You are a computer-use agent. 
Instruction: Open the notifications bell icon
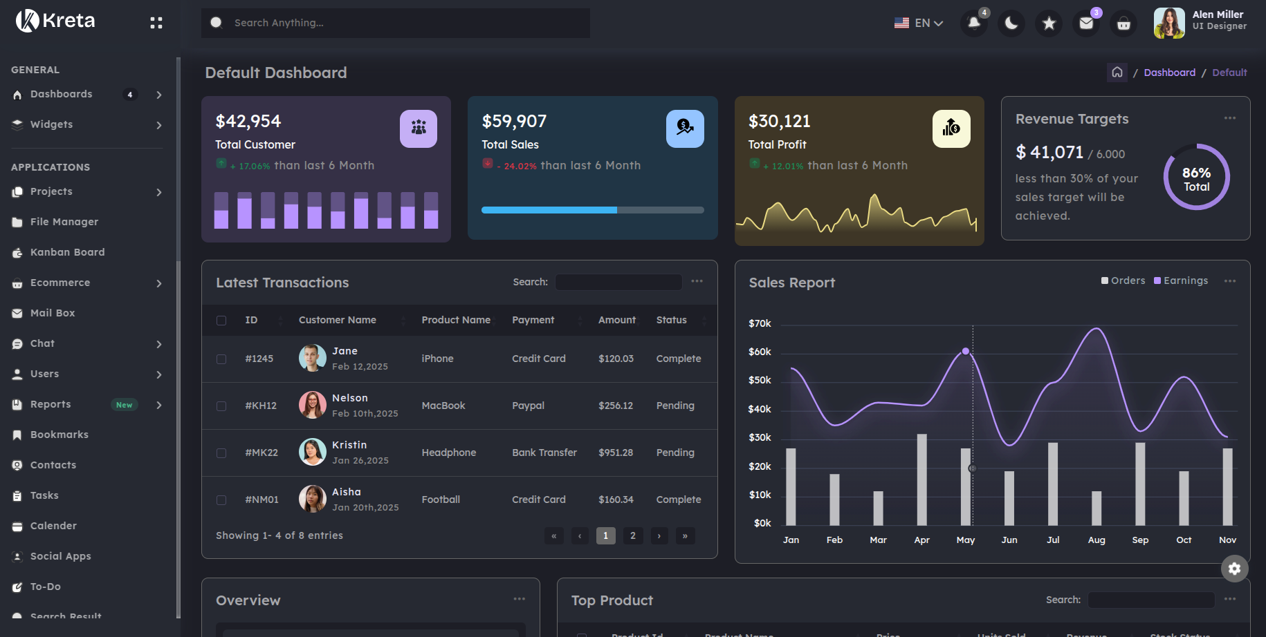click(974, 23)
